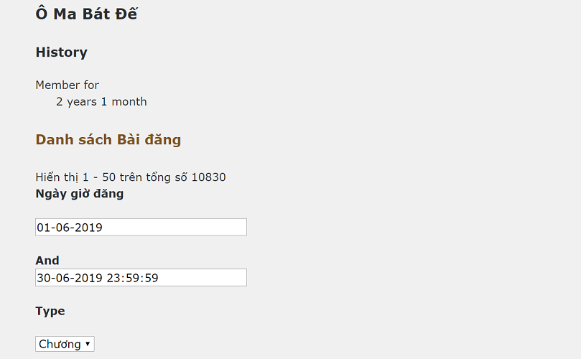Click the And label between date fields

(47, 261)
